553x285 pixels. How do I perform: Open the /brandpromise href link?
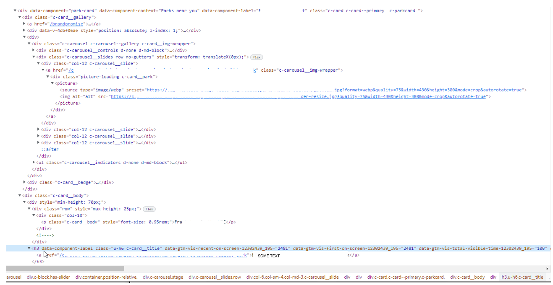tap(66, 24)
